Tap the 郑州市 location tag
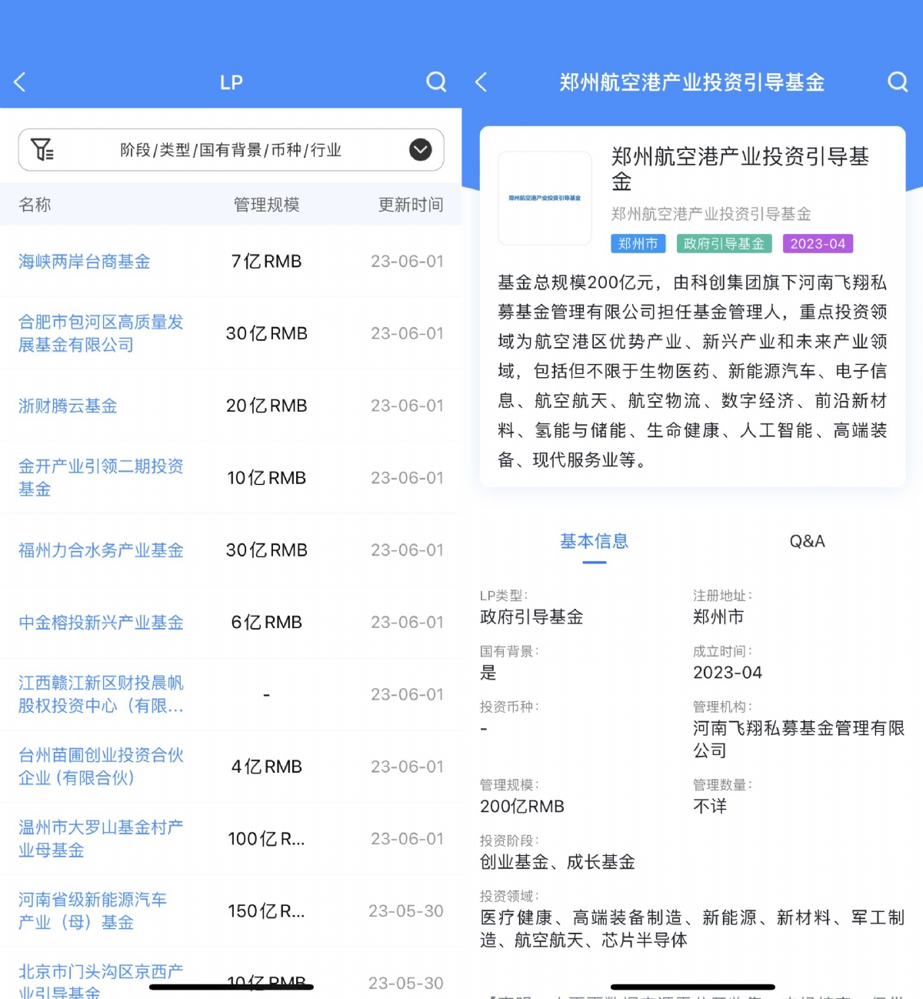The height and width of the screenshot is (999, 923). point(638,244)
